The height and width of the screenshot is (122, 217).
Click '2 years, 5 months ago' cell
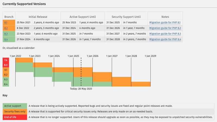pyautogui.click(x=46, y=28)
